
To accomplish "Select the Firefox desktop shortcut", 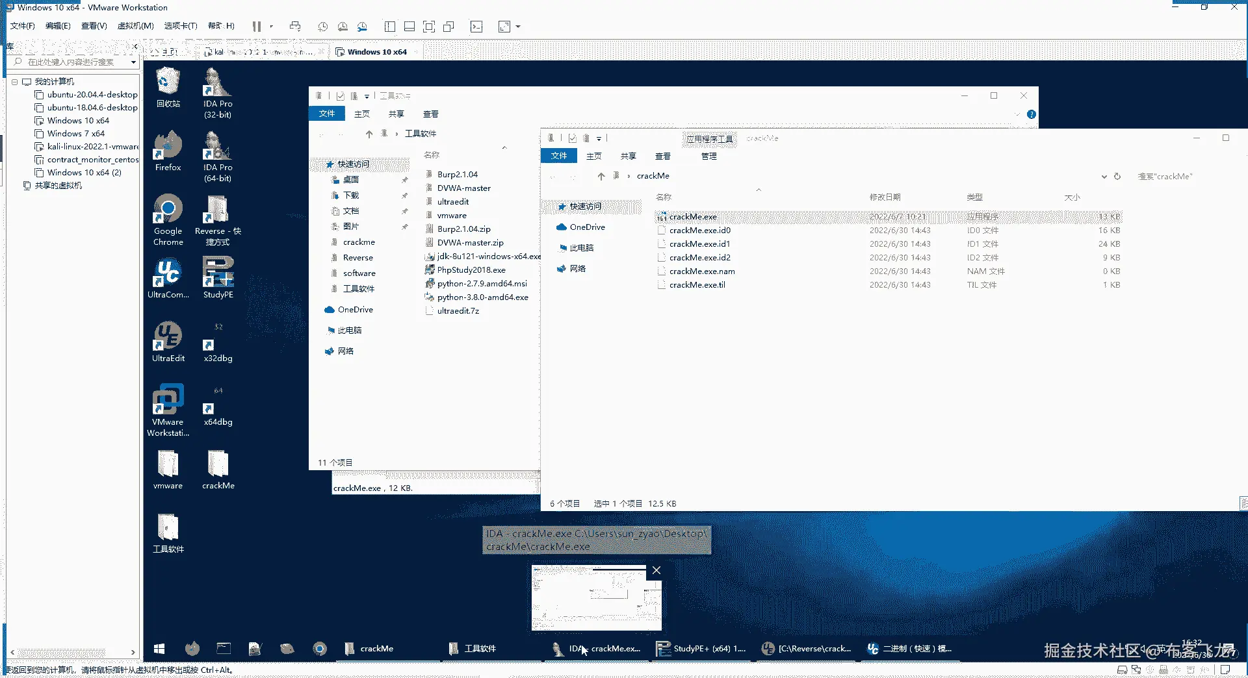I will 168,151.
